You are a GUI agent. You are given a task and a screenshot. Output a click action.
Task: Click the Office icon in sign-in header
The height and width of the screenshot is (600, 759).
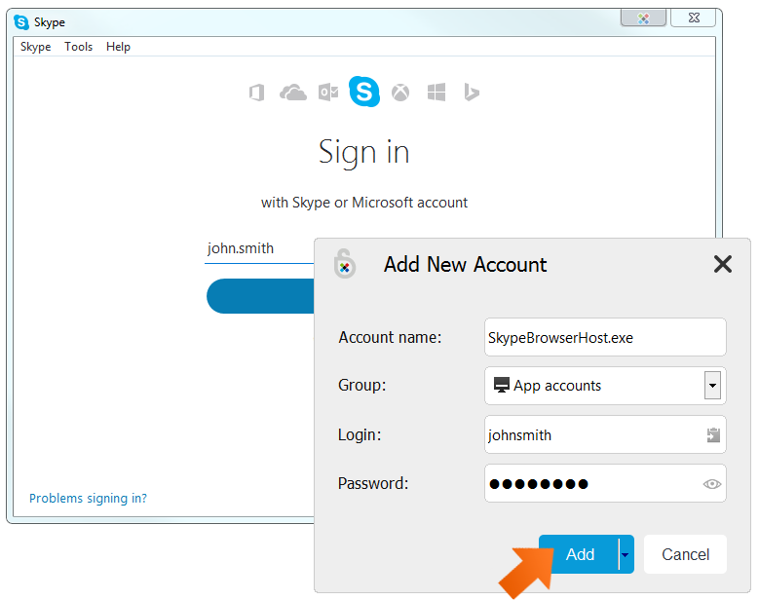(x=256, y=92)
